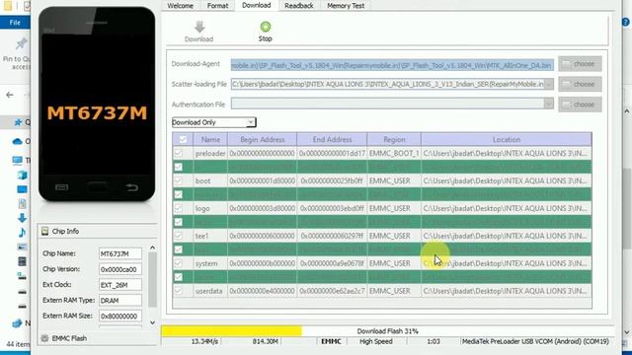Image resolution: width=632 pixels, height=355 pixels.
Task: Click choose button for Authentication File
Action: click(x=580, y=105)
